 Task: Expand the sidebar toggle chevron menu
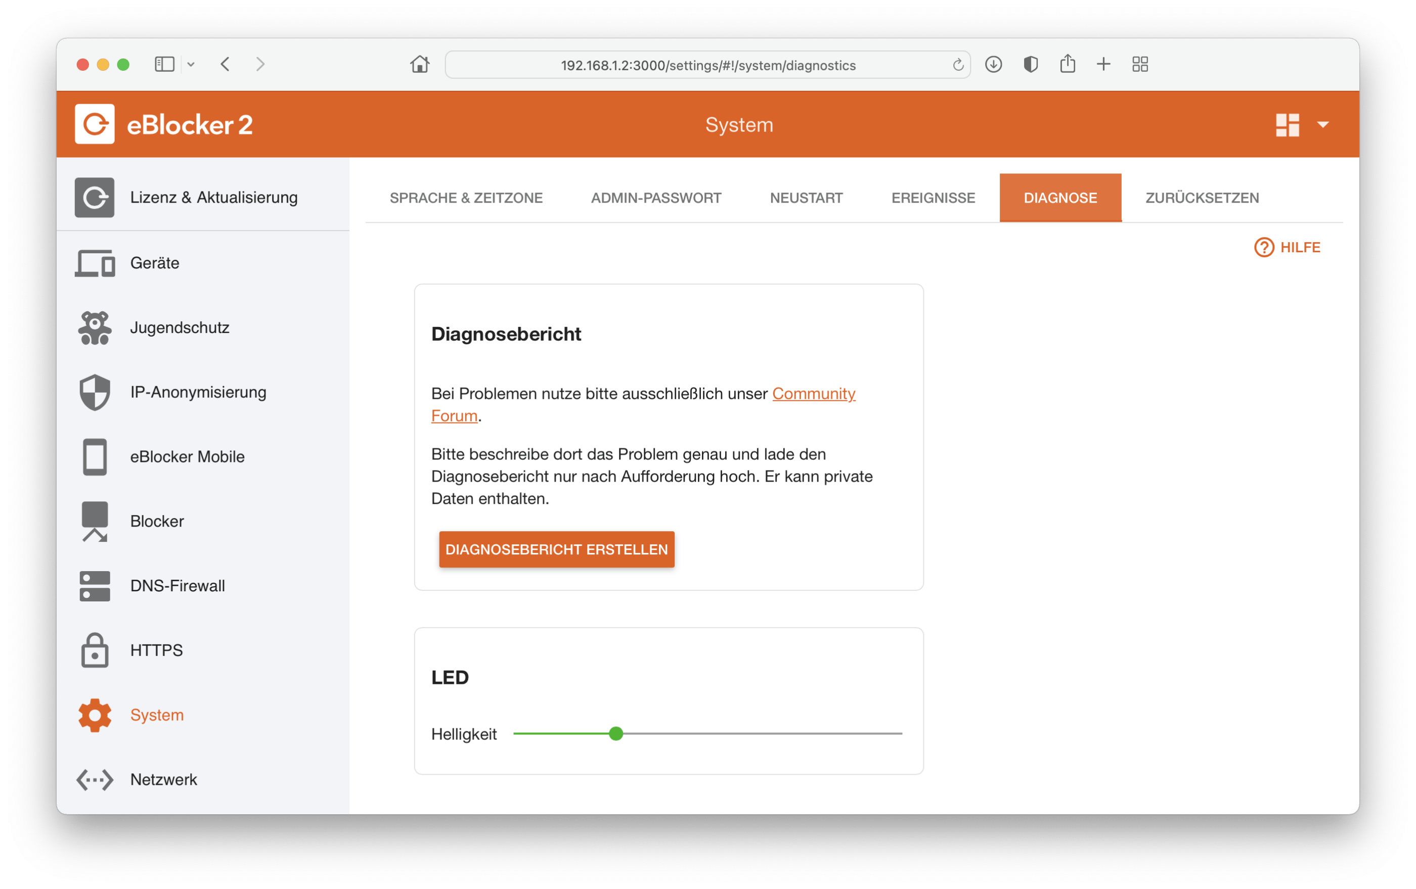click(191, 64)
